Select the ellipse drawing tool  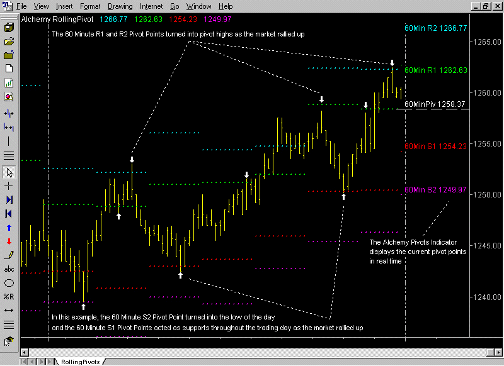9,283
